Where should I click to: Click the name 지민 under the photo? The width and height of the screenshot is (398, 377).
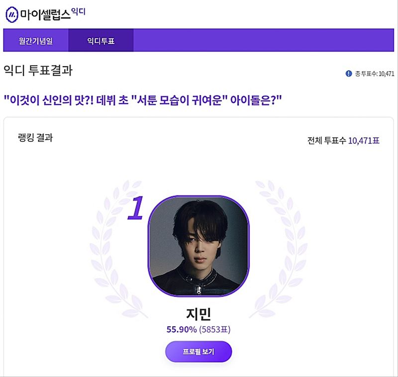coord(199,314)
